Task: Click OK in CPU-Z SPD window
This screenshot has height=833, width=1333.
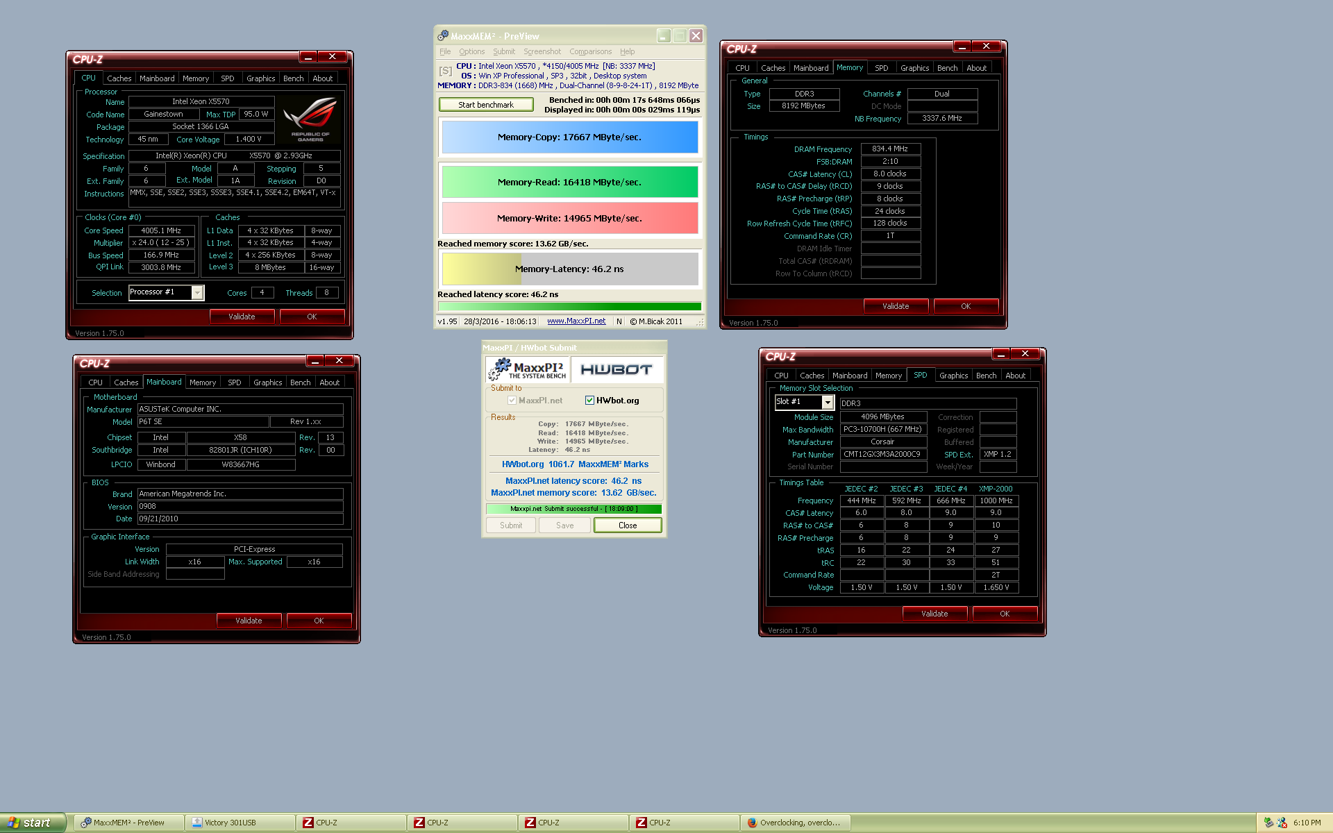Action: [x=1005, y=614]
